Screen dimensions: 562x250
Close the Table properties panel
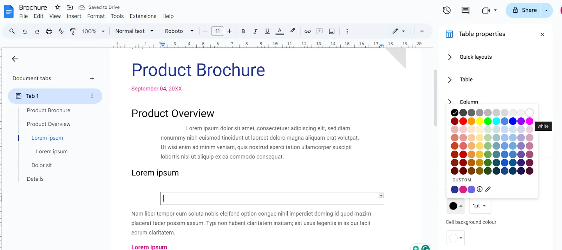(x=542, y=34)
